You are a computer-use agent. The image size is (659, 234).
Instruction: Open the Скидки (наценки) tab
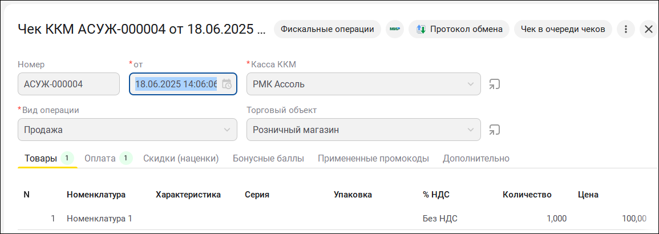point(181,158)
